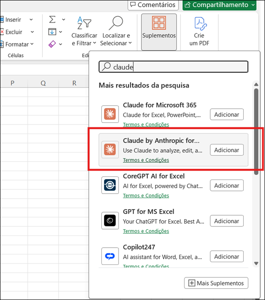The width and height of the screenshot is (265, 300).
Task: Click the GPT for MS Excel icon
Action: click(x=110, y=221)
